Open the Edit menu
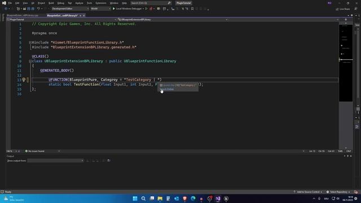Viewport: 361px width, 203px height. pos(17,3)
